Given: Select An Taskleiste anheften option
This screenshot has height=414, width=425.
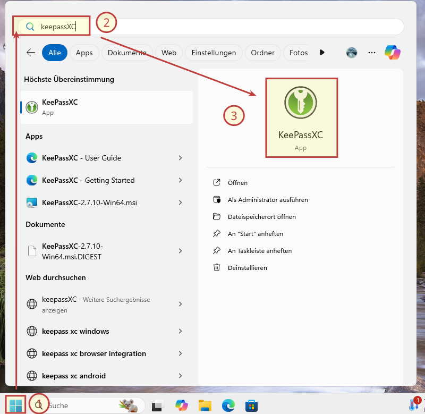Looking at the screenshot, I should [x=260, y=251].
